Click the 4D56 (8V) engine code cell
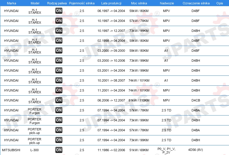This screenshot has height=155, width=229. tap(196, 150)
